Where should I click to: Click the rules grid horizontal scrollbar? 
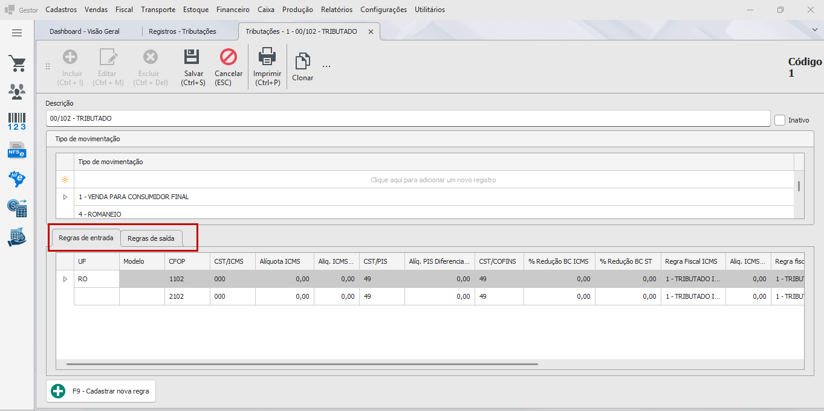click(x=302, y=364)
